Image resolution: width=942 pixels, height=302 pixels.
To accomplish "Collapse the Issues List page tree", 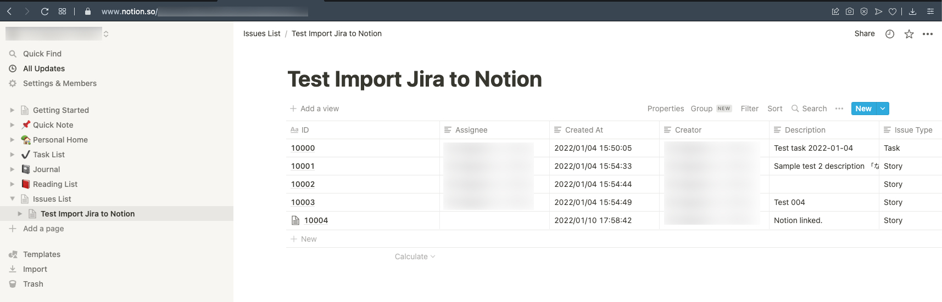I will pyautogui.click(x=12, y=199).
